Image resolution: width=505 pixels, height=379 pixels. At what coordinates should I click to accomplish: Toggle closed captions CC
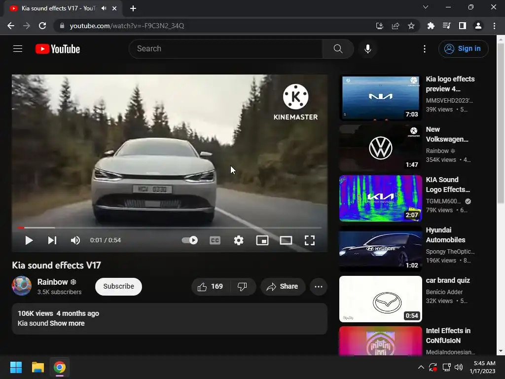pos(215,240)
